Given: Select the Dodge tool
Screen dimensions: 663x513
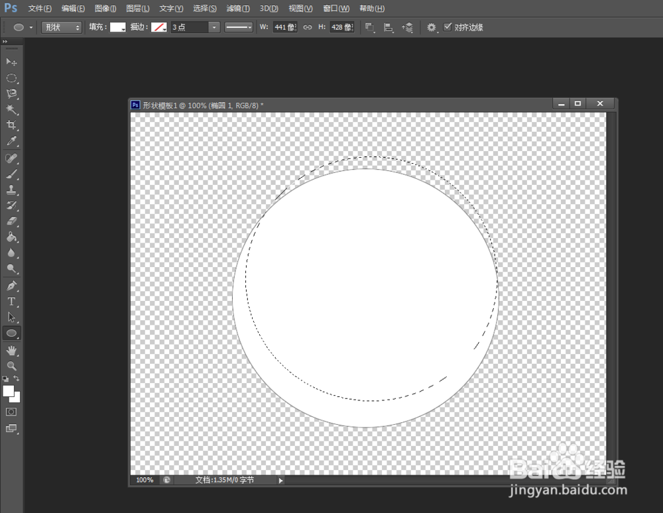Looking at the screenshot, I should tap(11, 268).
